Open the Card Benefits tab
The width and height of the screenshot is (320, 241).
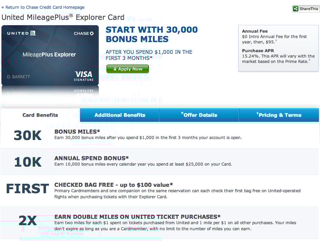[40, 115]
